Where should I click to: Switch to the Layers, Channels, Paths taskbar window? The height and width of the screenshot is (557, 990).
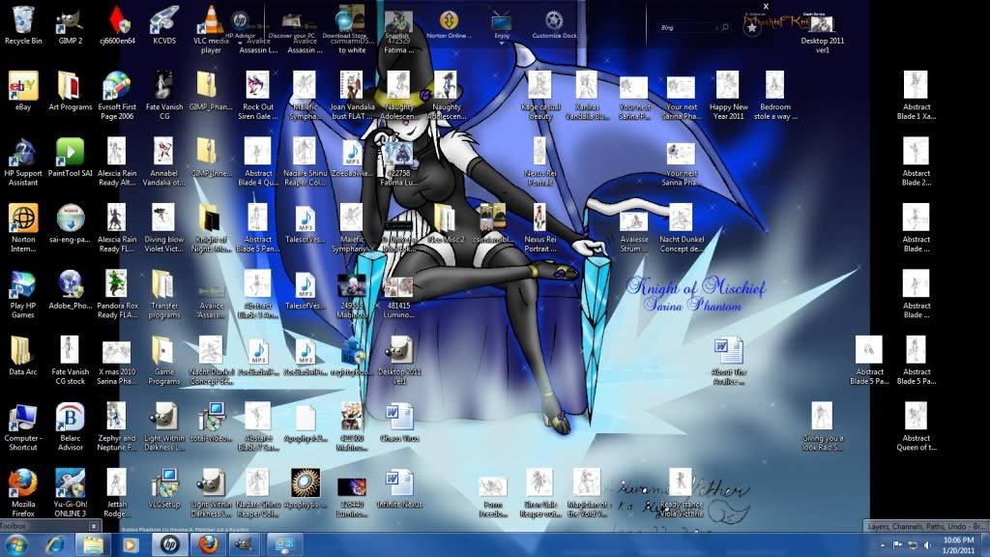click(x=925, y=525)
